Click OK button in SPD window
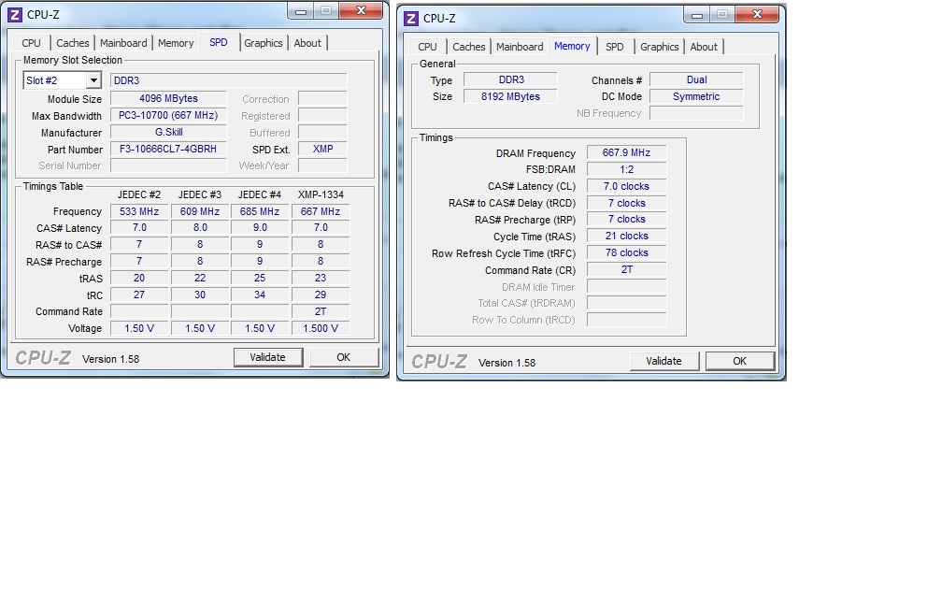Screen dimensions: 942x589 pyautogui.click(x=344, y=357)
